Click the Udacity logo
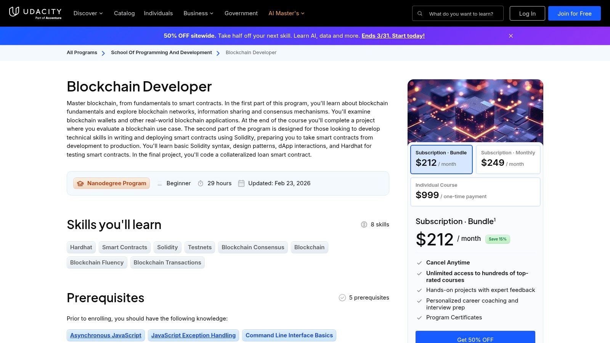610x343 pixels. (x=35, y=13)
